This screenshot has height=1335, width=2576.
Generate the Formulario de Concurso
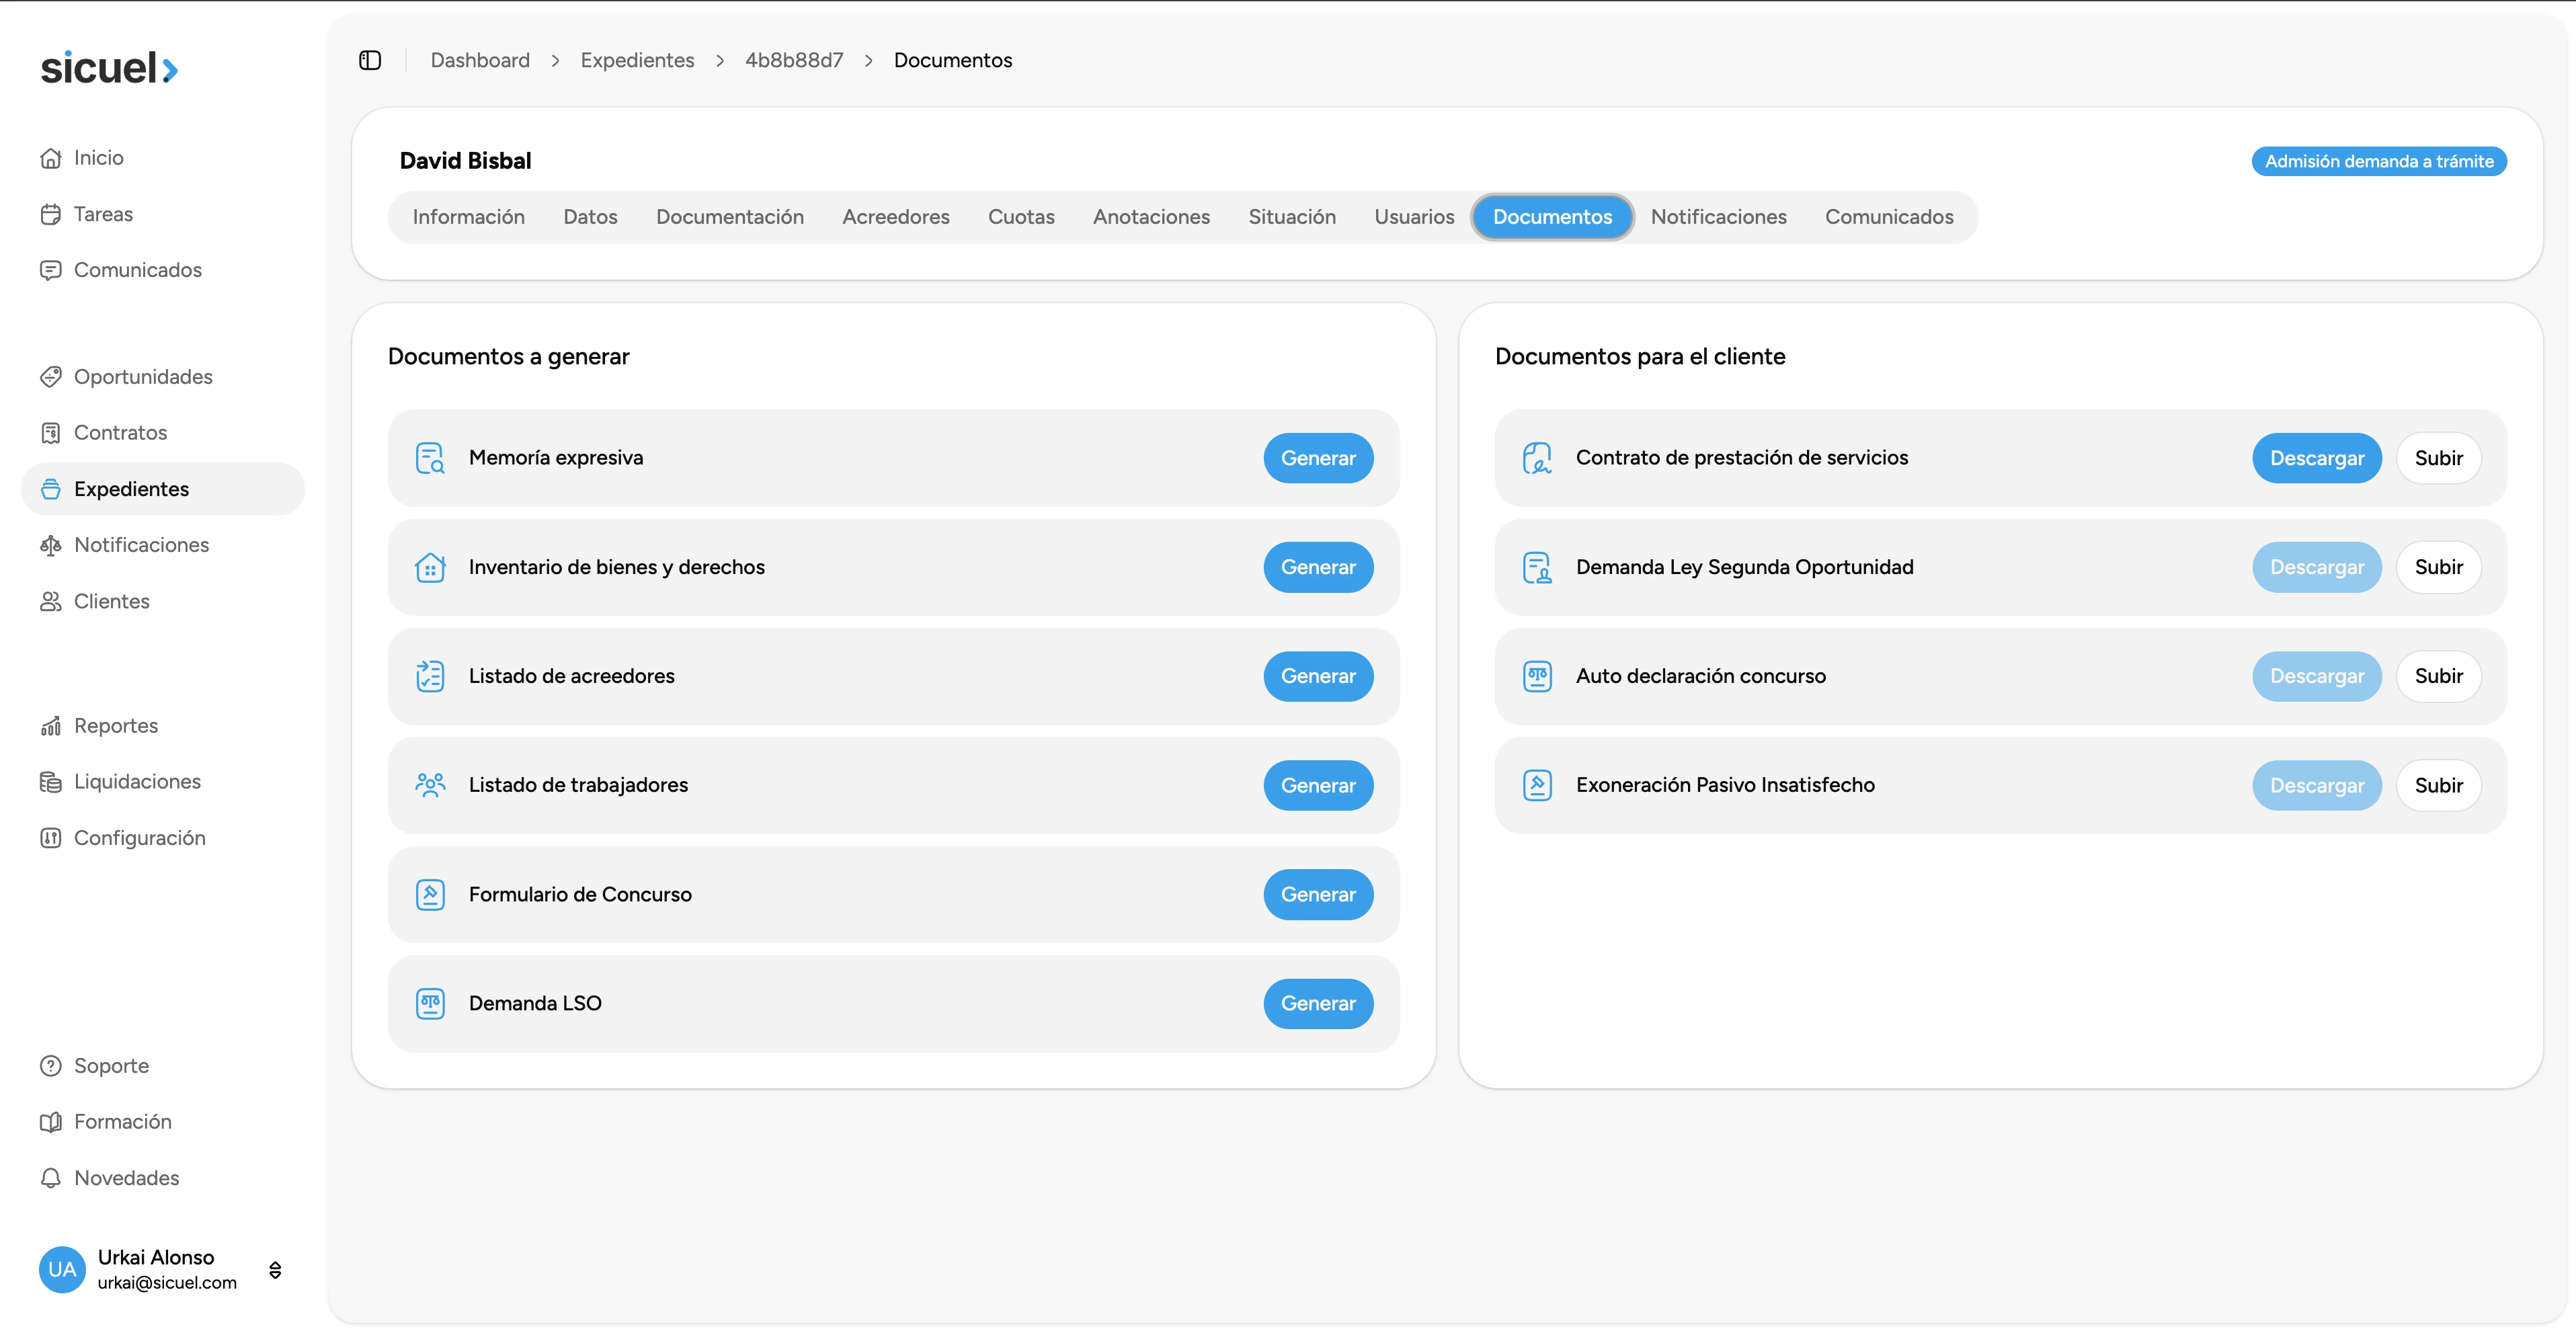click(x=1318, y=894)
